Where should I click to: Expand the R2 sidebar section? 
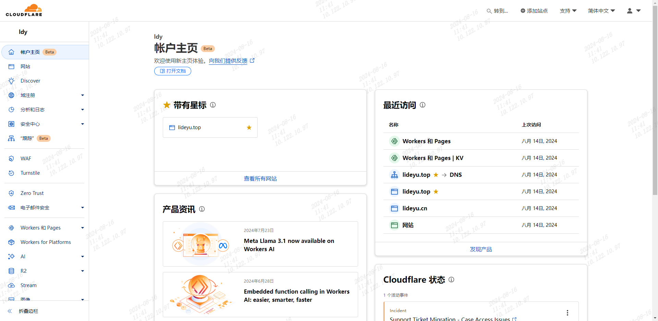pyautogui.click(x=83, y=271)
